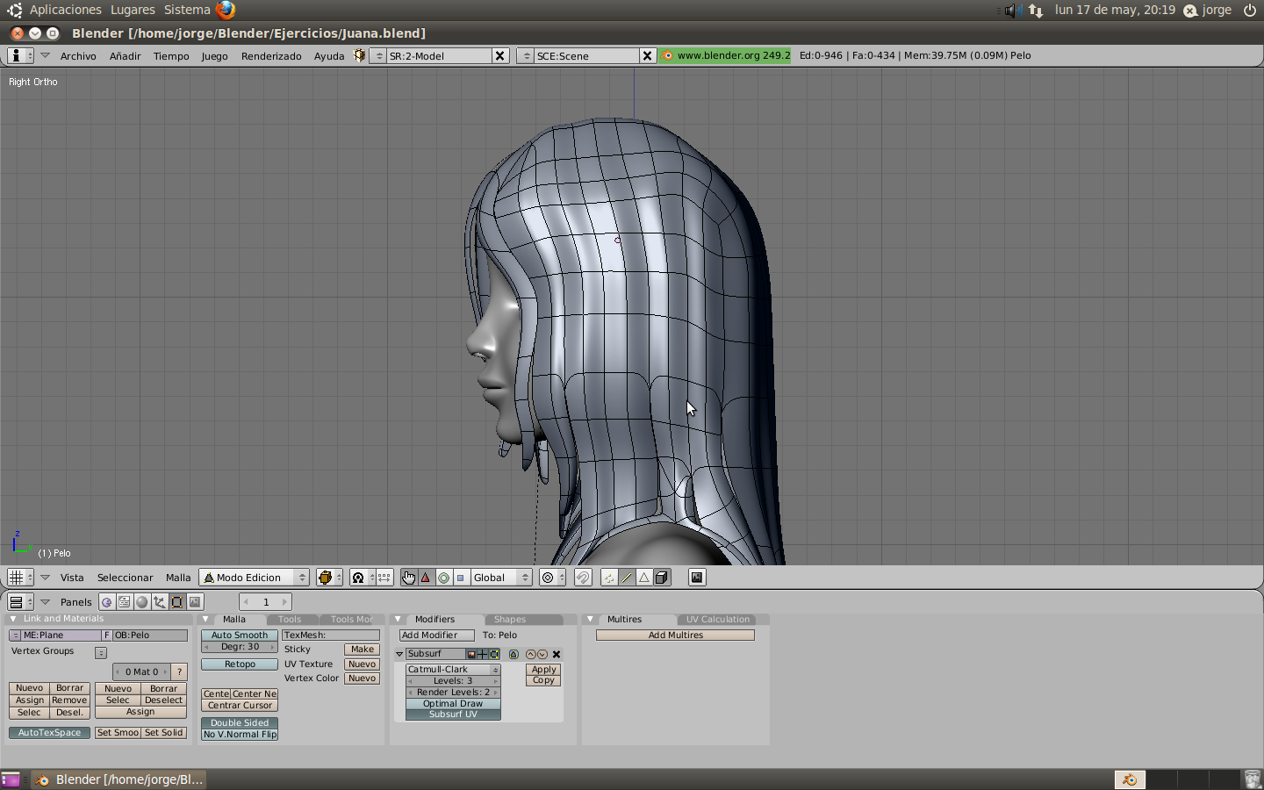Open the Global orientation dropdown
Image resolution: width=1264 pixels, height=790 pixels.
click(501, 578)
